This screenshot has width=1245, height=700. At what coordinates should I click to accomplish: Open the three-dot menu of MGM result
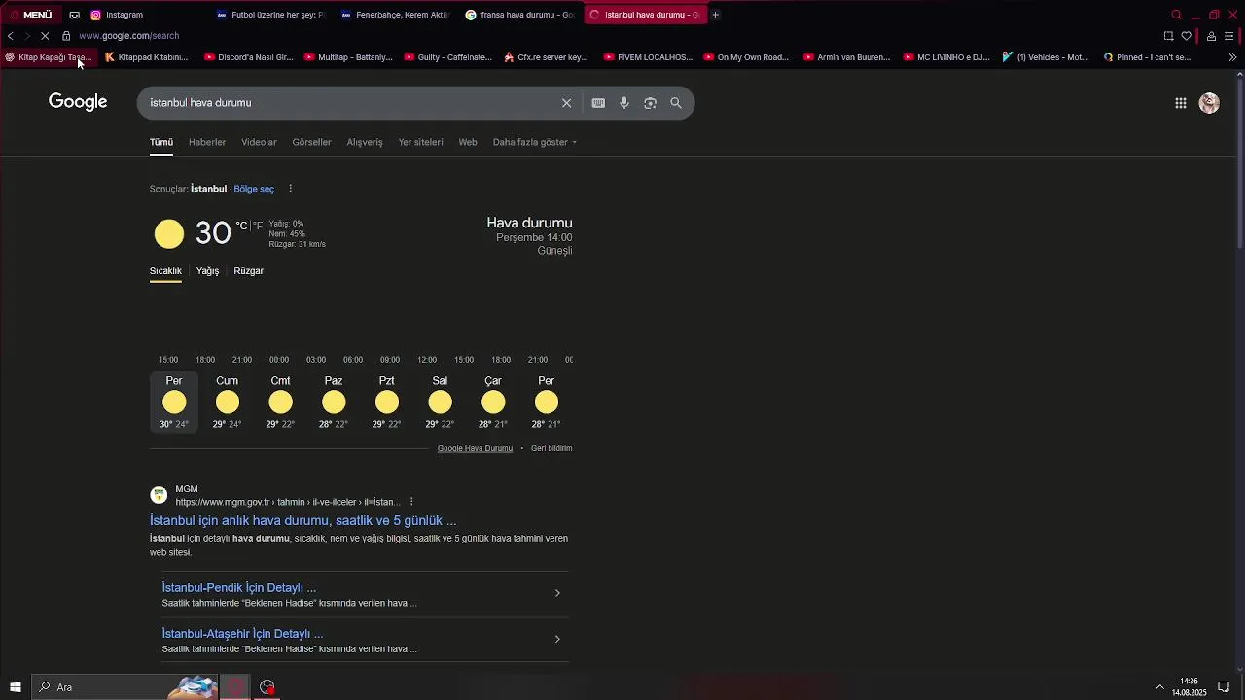click(411, 502)
